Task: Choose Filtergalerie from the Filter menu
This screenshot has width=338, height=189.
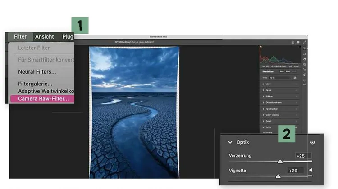Action: (35, 84)
